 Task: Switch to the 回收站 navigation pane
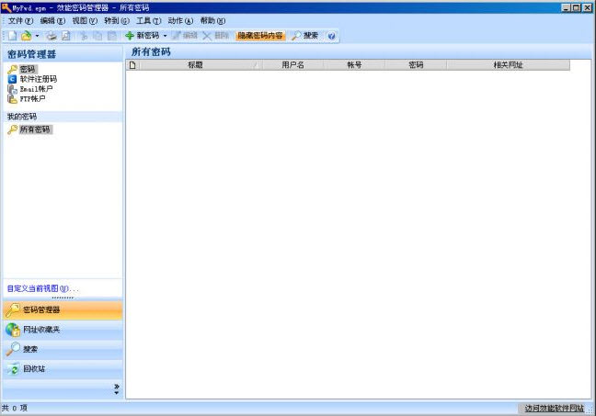pyautogui.click(x=63, y=368)
